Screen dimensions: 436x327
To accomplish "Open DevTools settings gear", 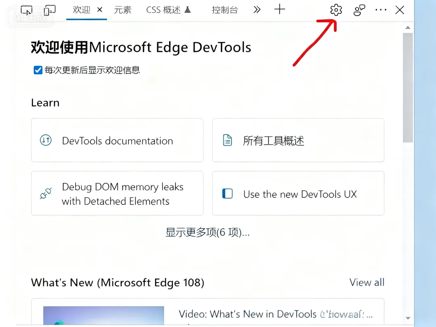I will click(x=336, y=10).
